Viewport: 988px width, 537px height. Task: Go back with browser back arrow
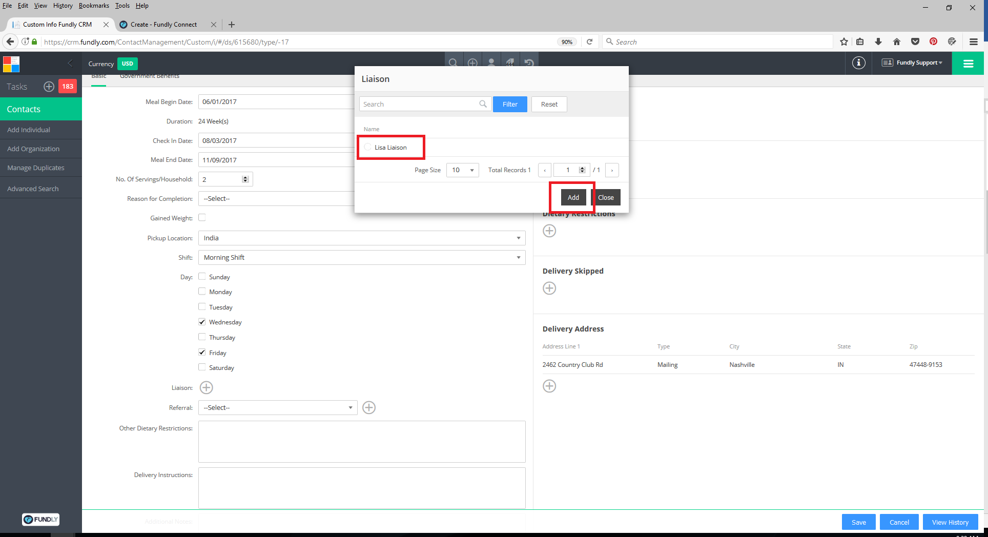click(10, 42)
